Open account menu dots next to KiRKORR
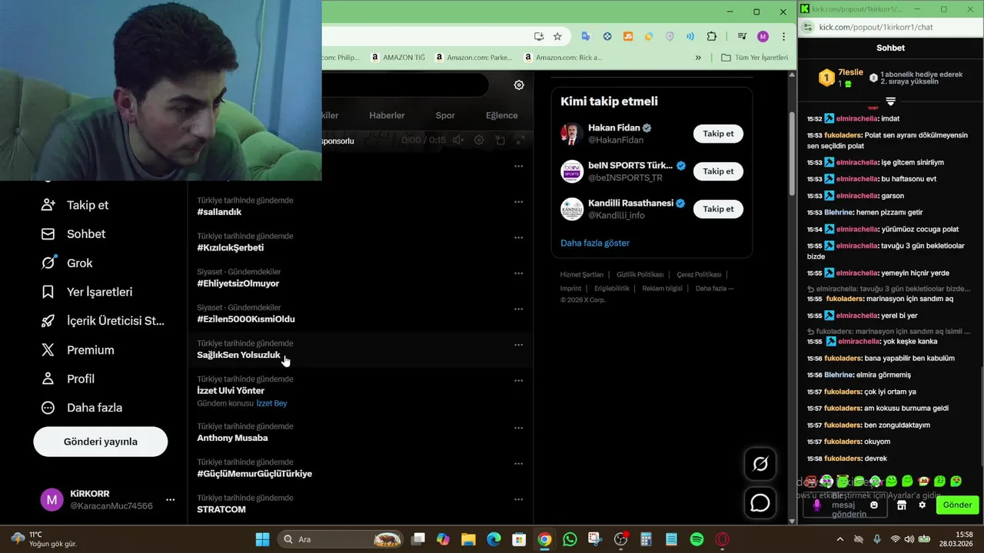The image size is (984, 553). click(171, 500)
